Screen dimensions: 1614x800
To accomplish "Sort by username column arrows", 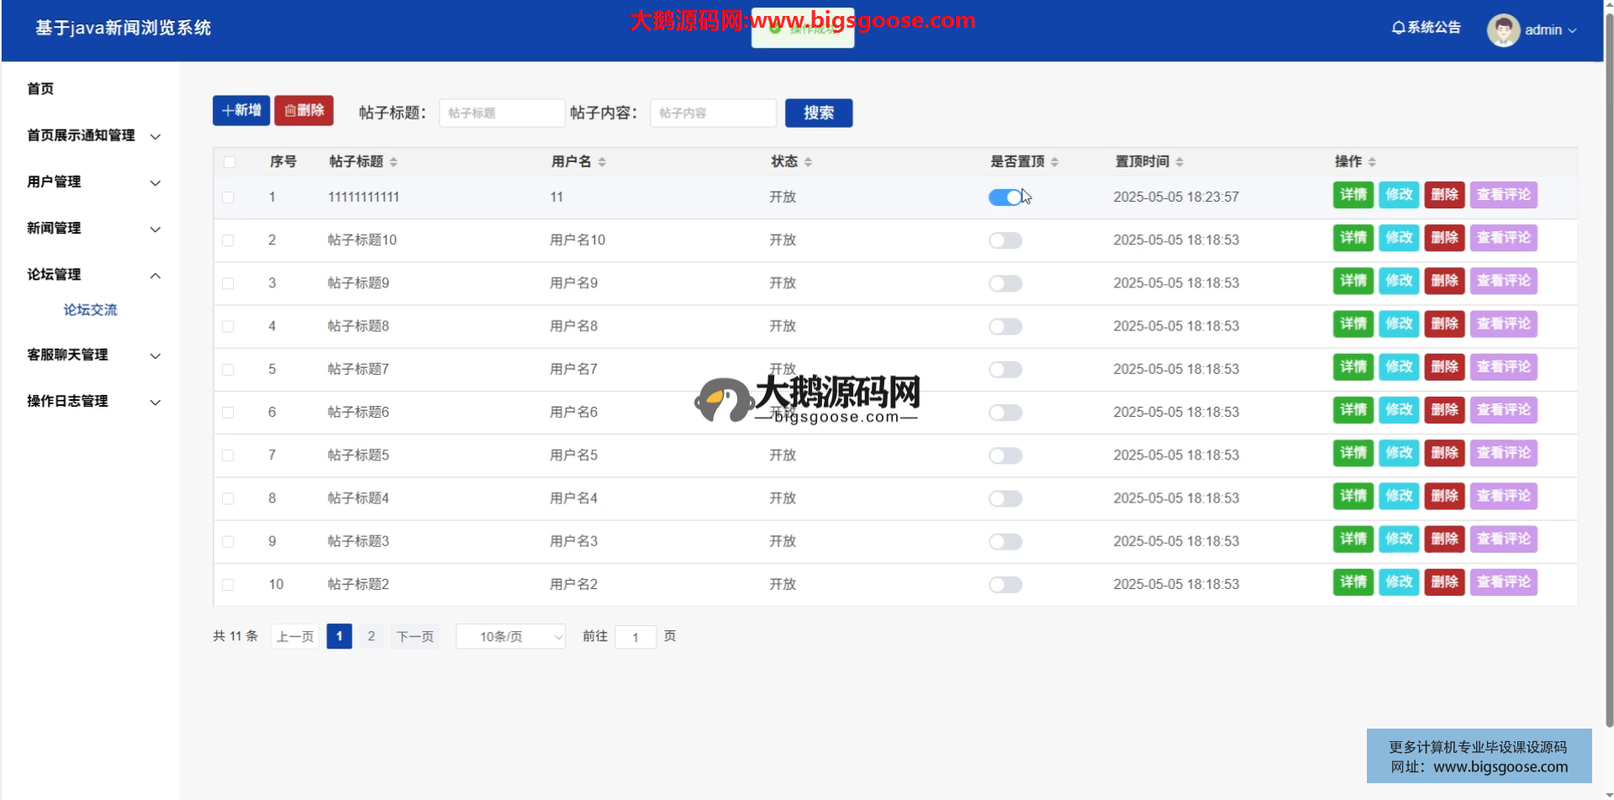I will (602, 162).
